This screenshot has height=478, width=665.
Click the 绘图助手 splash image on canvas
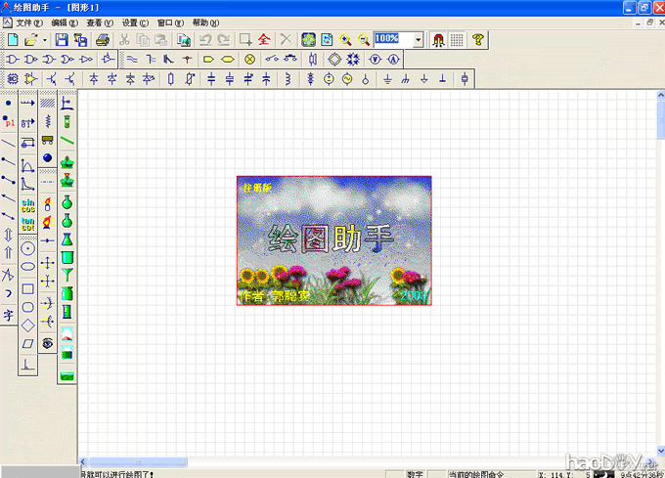click(x=333, y=240)
